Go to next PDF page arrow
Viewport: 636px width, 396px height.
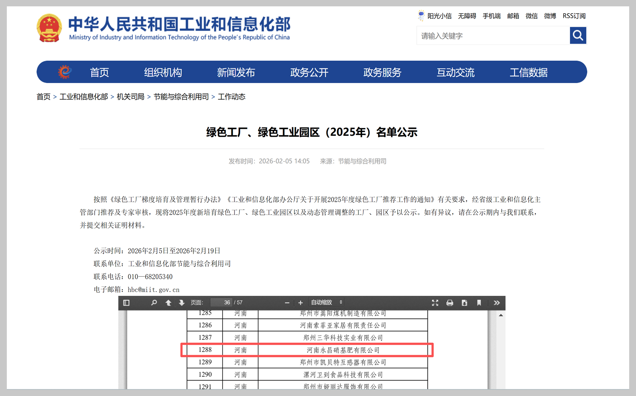[181, 303]
